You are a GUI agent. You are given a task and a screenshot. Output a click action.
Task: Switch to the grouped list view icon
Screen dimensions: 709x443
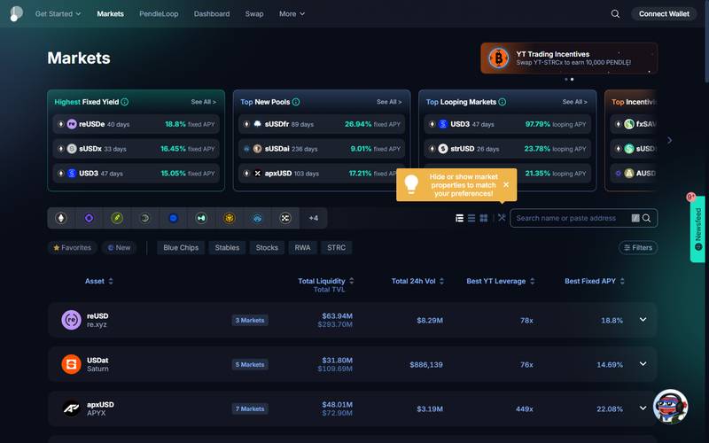pyautogui.click(x=459, y=218)
